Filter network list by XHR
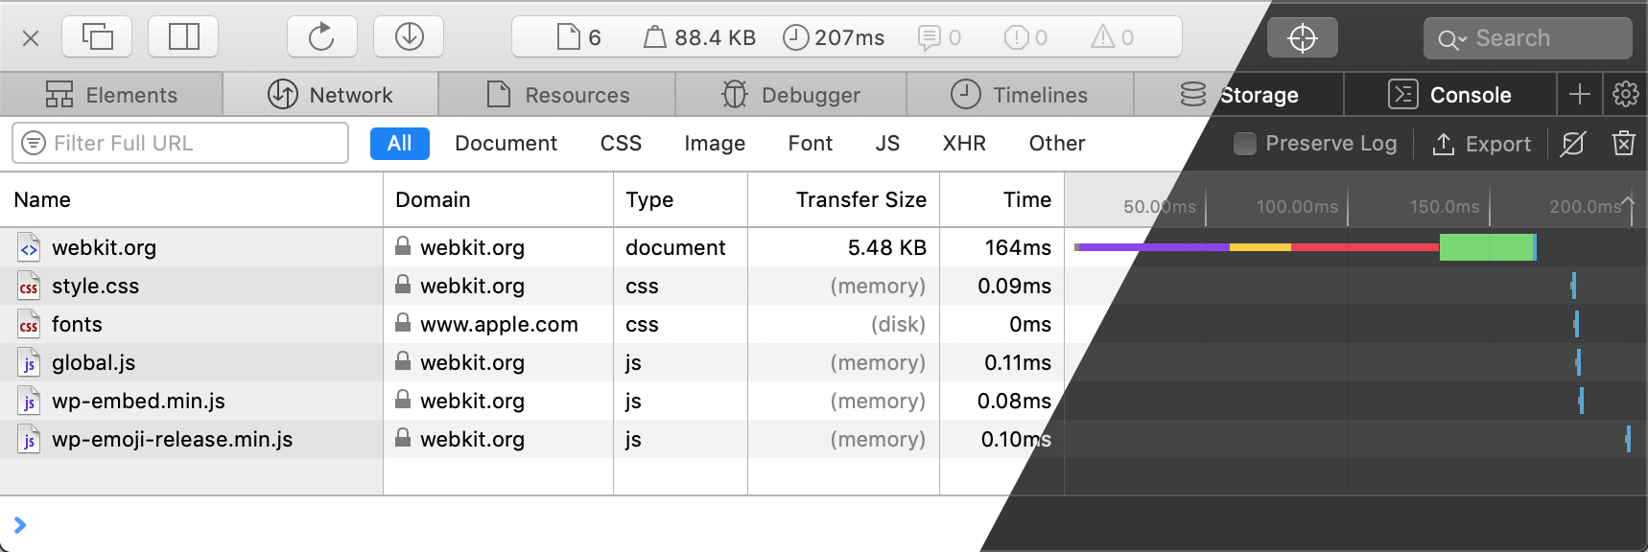Viewport: 1648px width, 552px height. (964, 143)
